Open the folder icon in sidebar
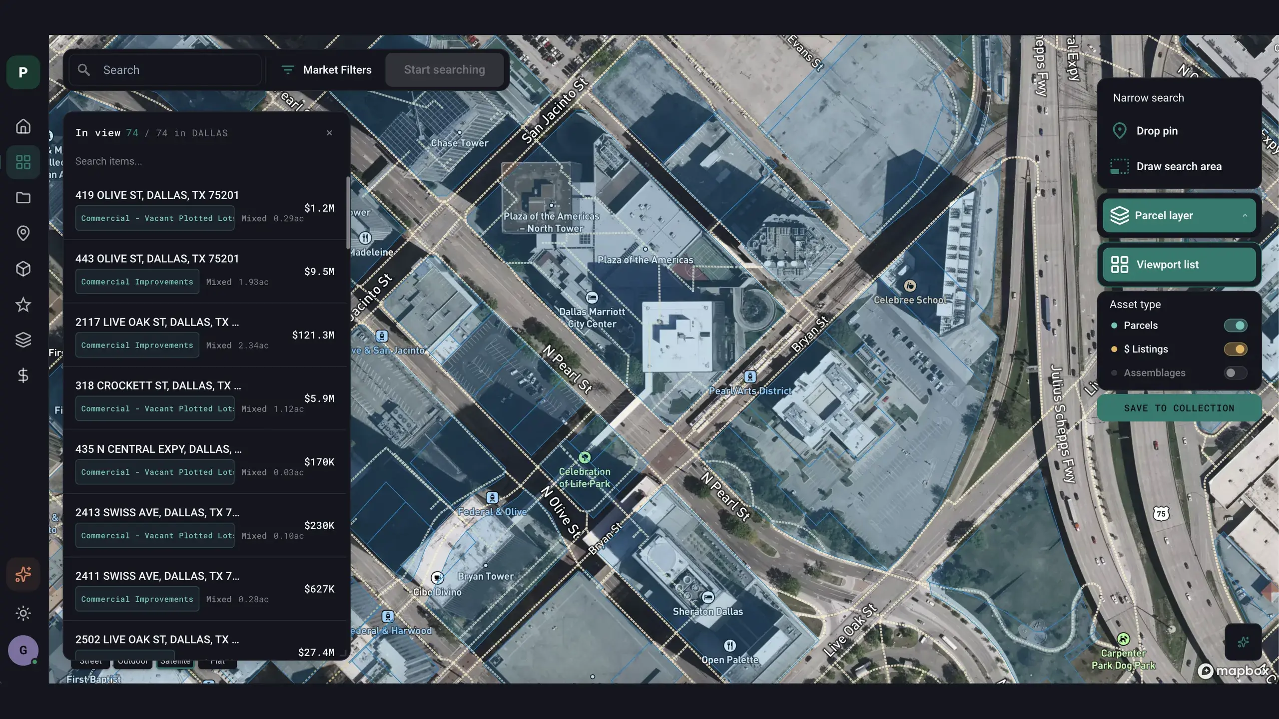 [x=23, y=198]
